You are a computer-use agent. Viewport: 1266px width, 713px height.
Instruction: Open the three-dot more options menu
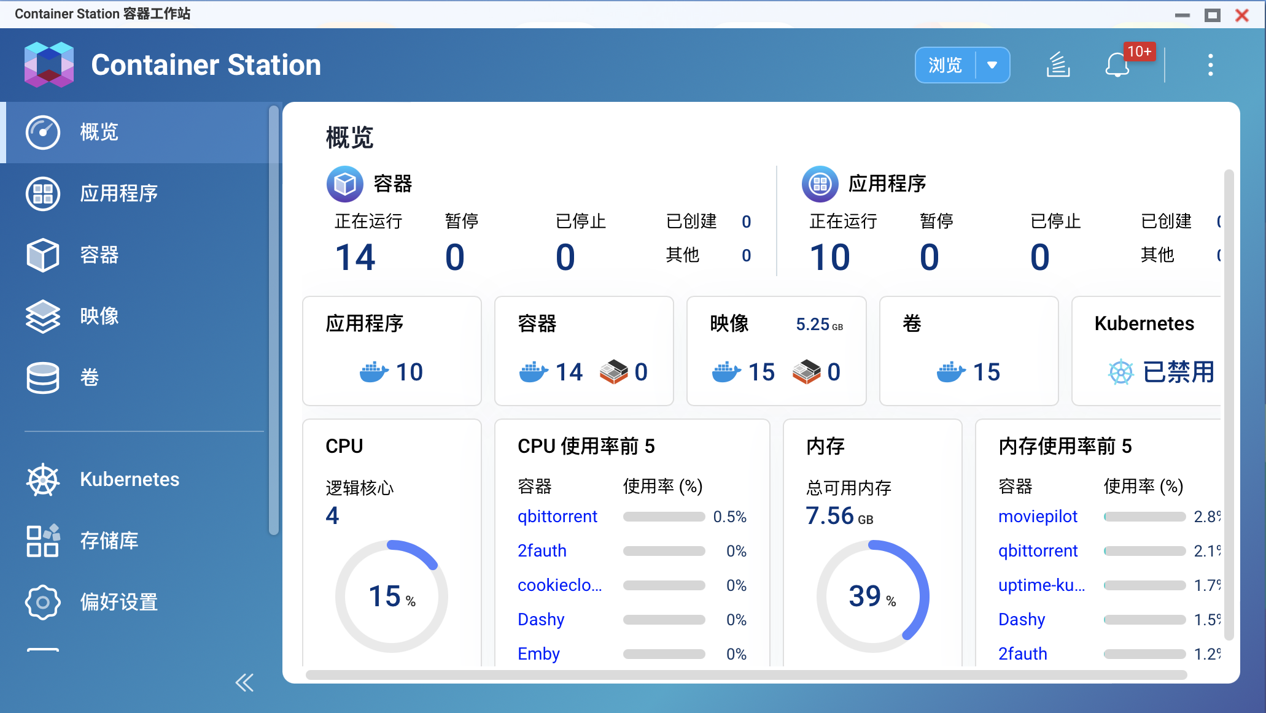click(x=1210, y=64)
